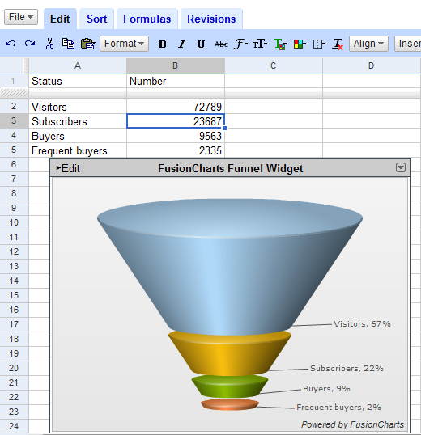Switch to the Revisions tab

pyautogui.click(x=211, y=19)
